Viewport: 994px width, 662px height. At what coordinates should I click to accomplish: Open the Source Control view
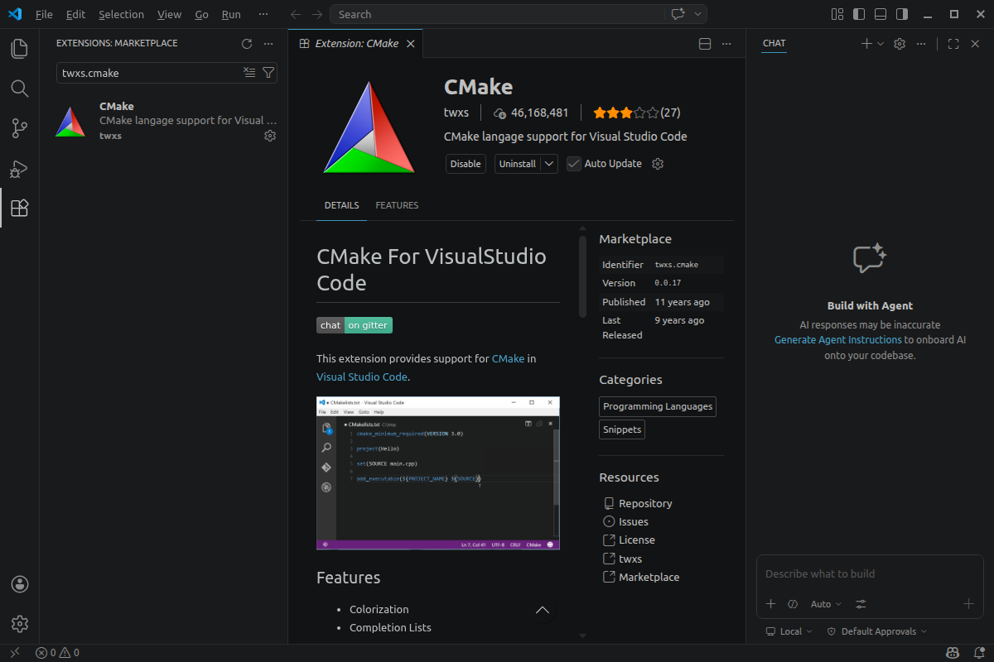(20, 128)
